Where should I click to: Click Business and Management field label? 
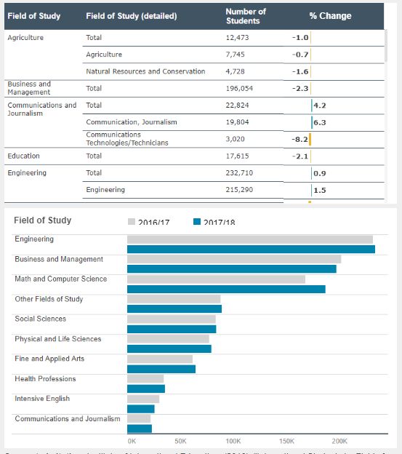tap(29, 88)
